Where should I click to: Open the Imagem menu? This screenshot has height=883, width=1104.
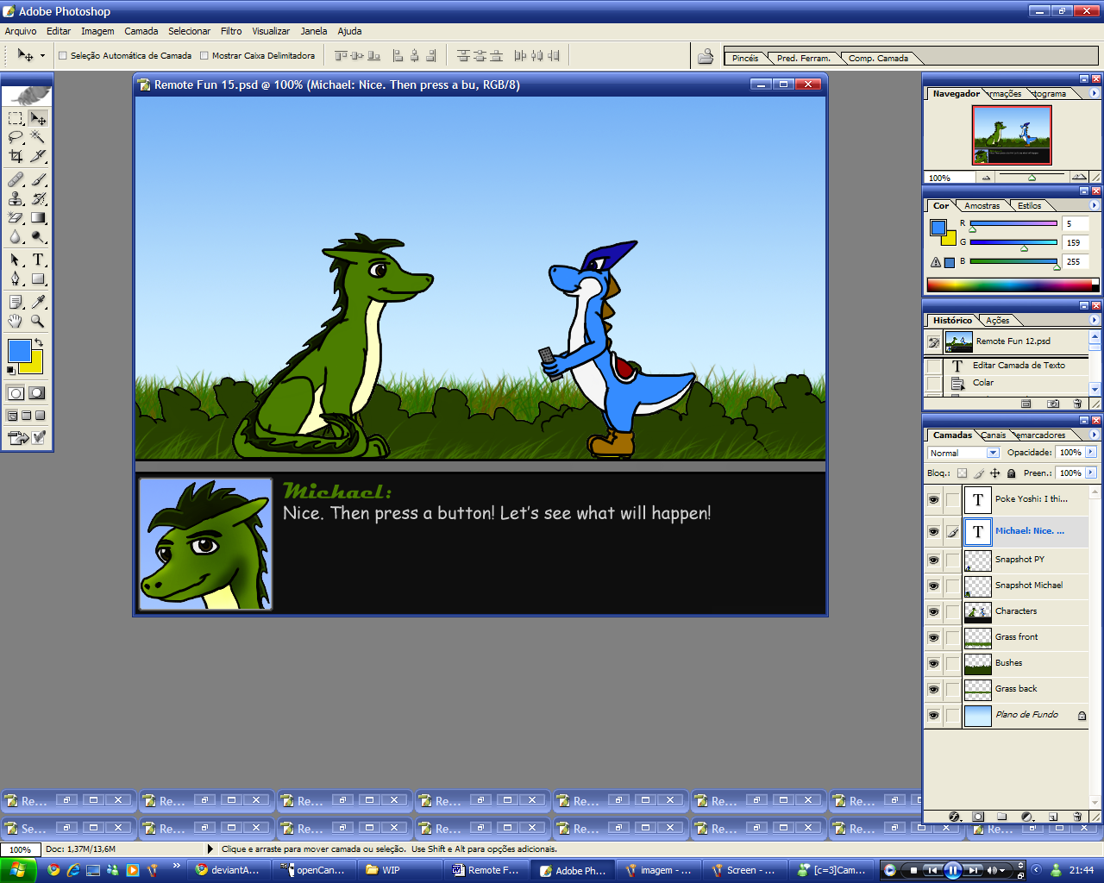click(x=97, y=31)
